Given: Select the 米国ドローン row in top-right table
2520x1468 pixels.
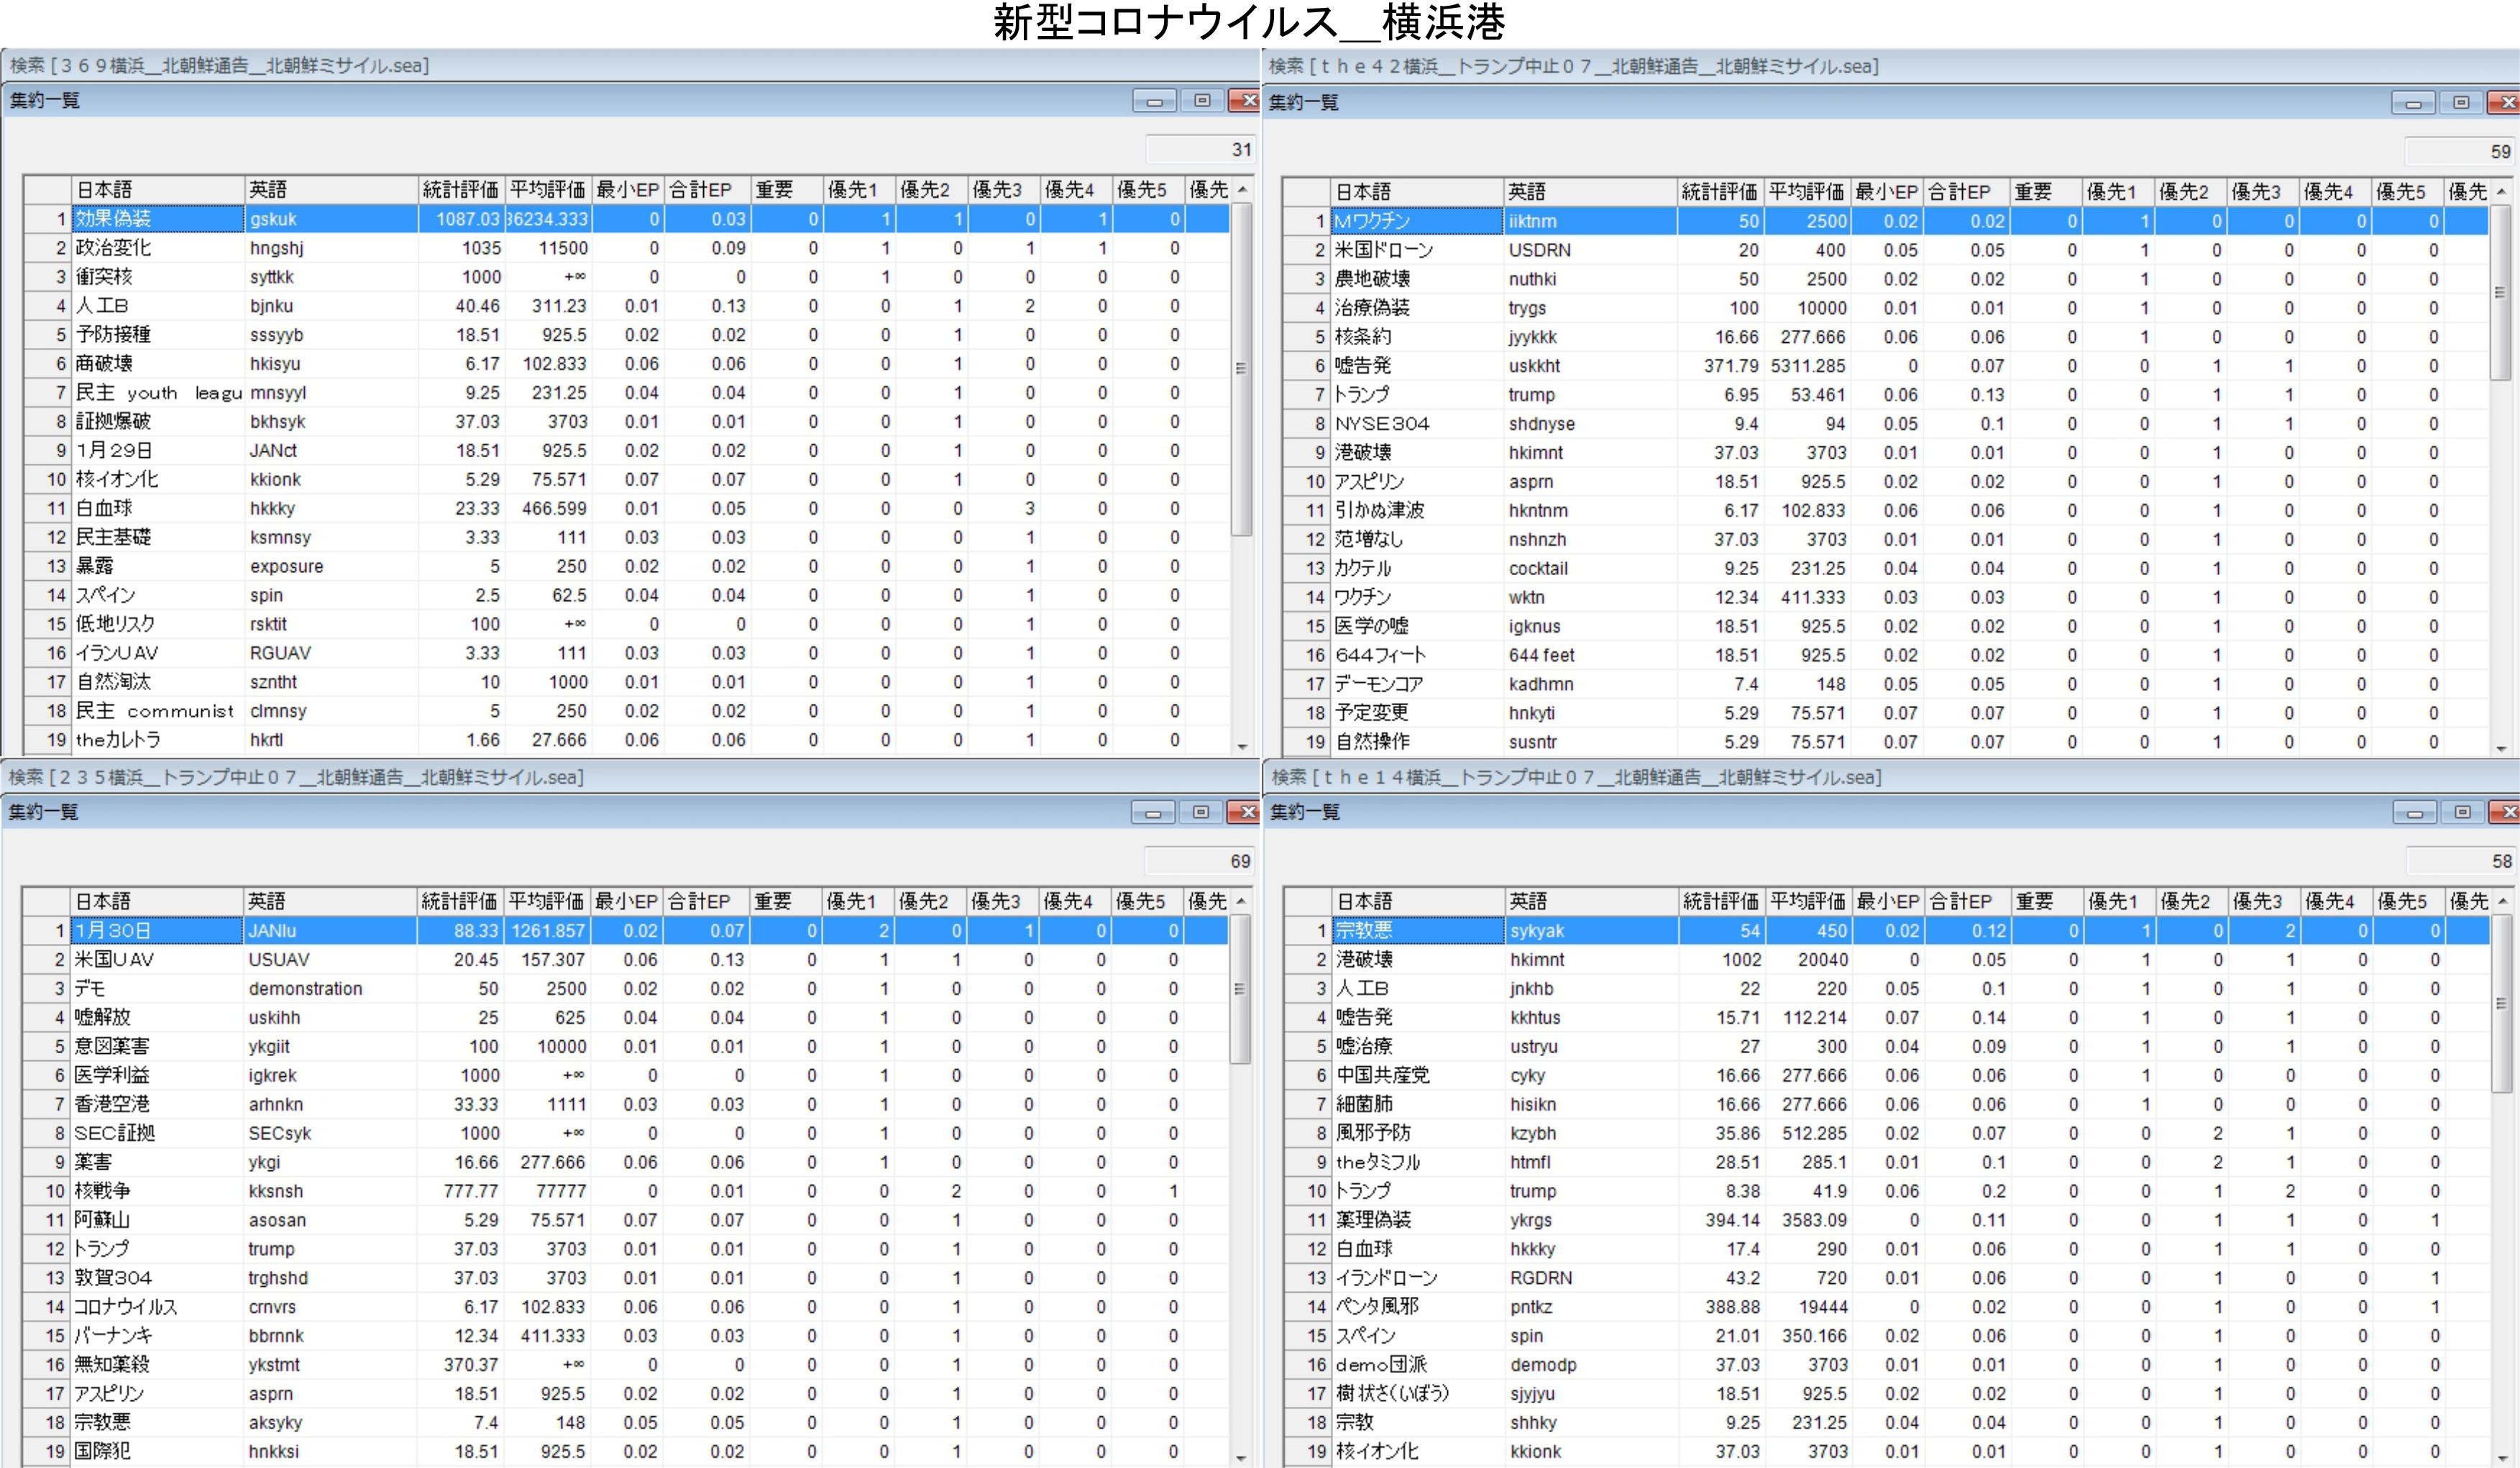Looking at the screenshot, I should [x=1384, y=250].
